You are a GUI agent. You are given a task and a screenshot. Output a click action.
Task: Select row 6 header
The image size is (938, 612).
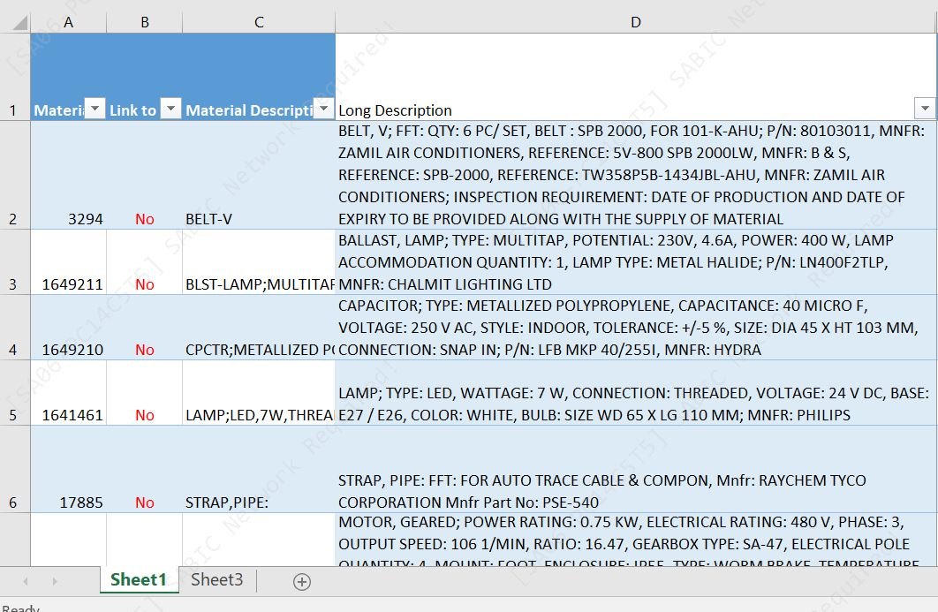15,469
